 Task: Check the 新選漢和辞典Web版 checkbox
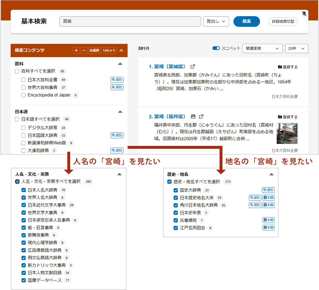point(23,143)
